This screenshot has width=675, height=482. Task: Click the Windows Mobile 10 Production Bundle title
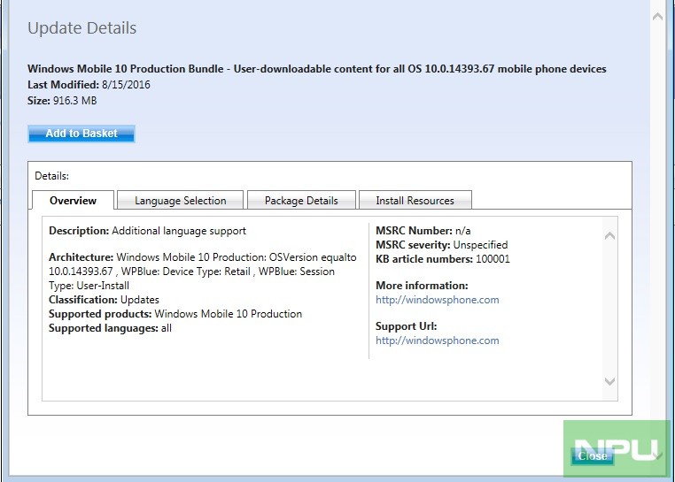coord(316,69)
